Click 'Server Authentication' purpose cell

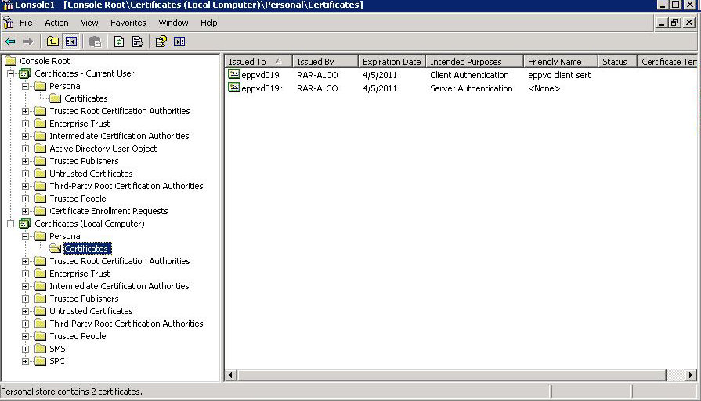click(472, 88)
